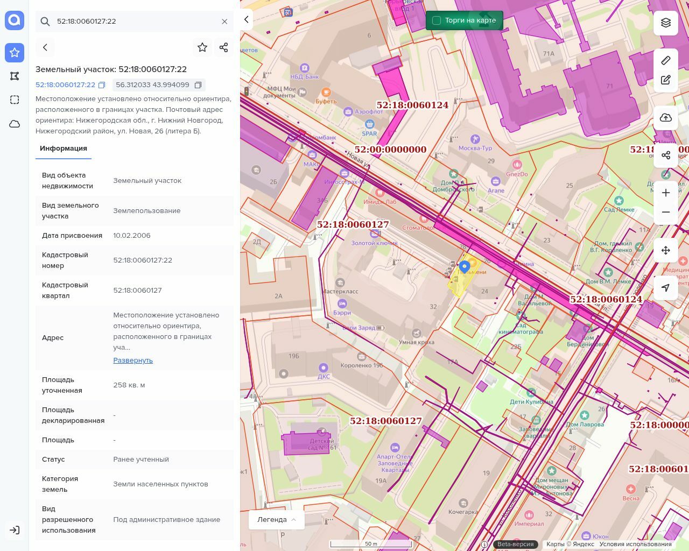The width and height of the screenshot is (689, 551).
Task: Add the land plot to favorites
Action: click(202, 47)
